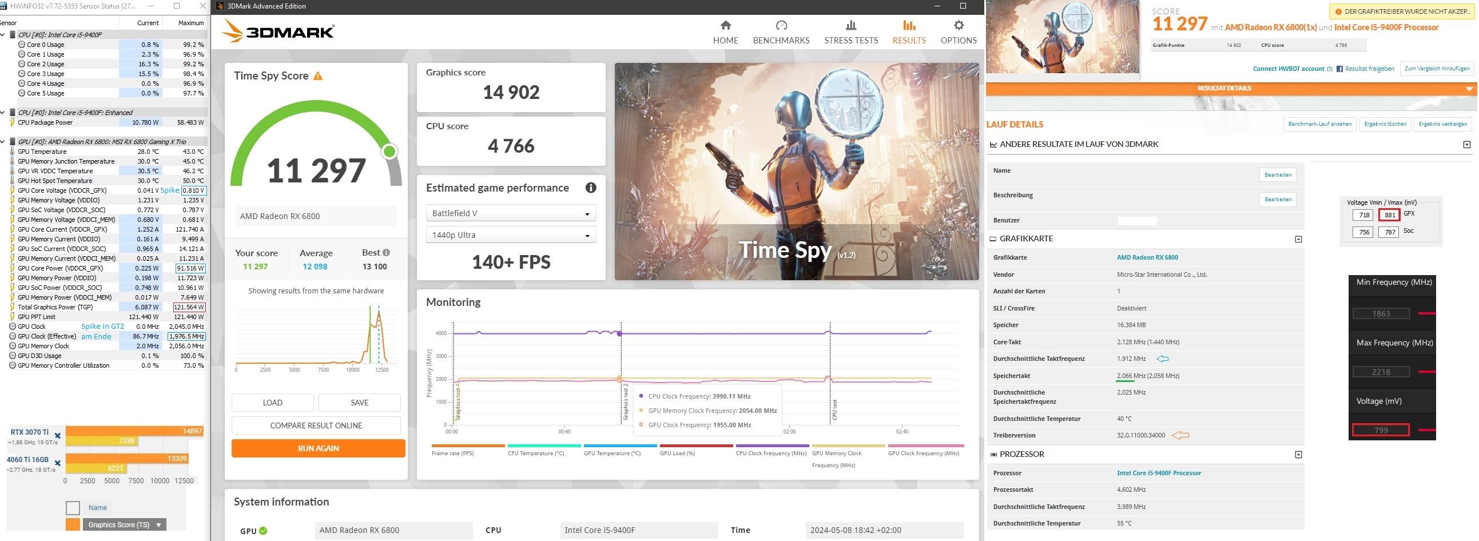Screen dimensions: 1479x541
Task: Collapse GPU [#0]: AMD Radeon RX 6800 node in HWiNFO
Action: [3, 142]
